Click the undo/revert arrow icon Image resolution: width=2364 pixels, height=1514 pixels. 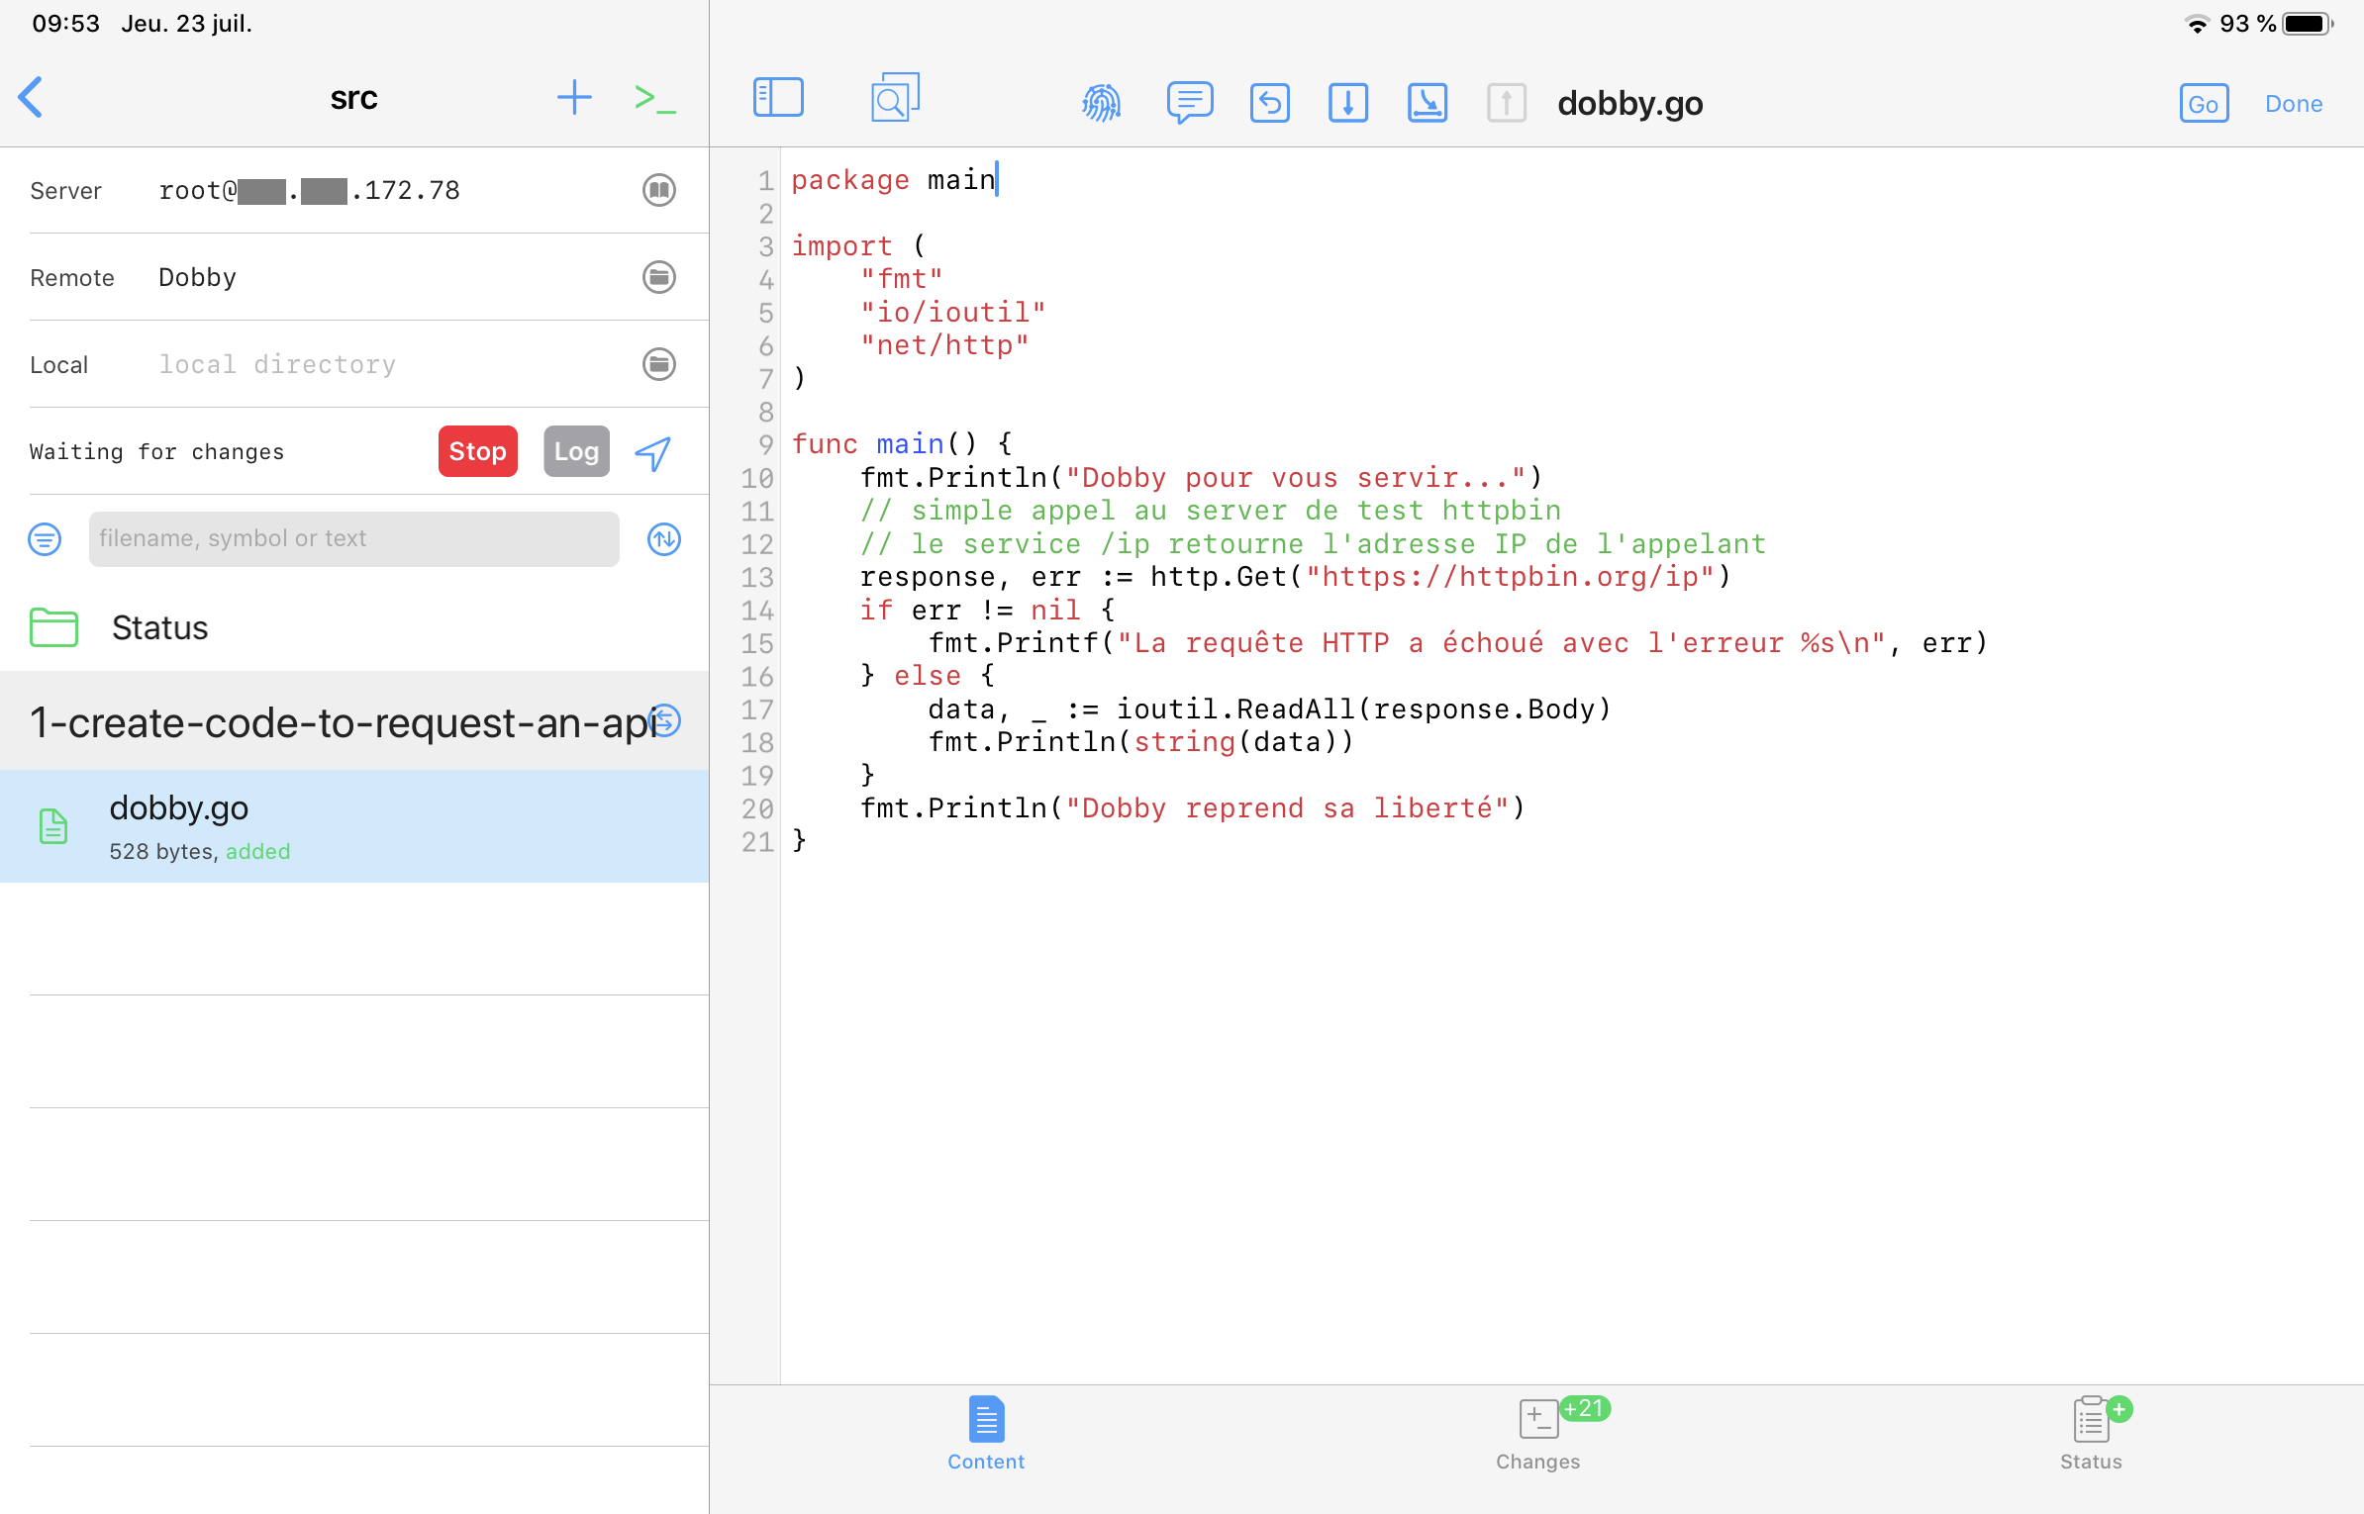coord(1269,103)
